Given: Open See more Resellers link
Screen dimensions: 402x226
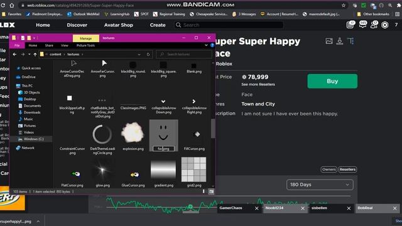Looking at the screenshot, I should (258, 84).
